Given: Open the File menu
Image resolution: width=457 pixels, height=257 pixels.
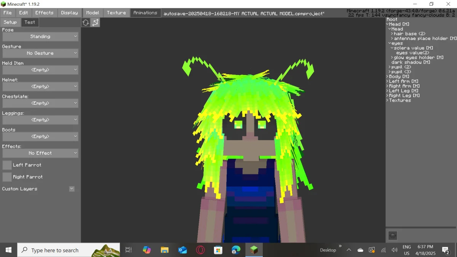Looking at the screenshot, I should tap(8, 13).
